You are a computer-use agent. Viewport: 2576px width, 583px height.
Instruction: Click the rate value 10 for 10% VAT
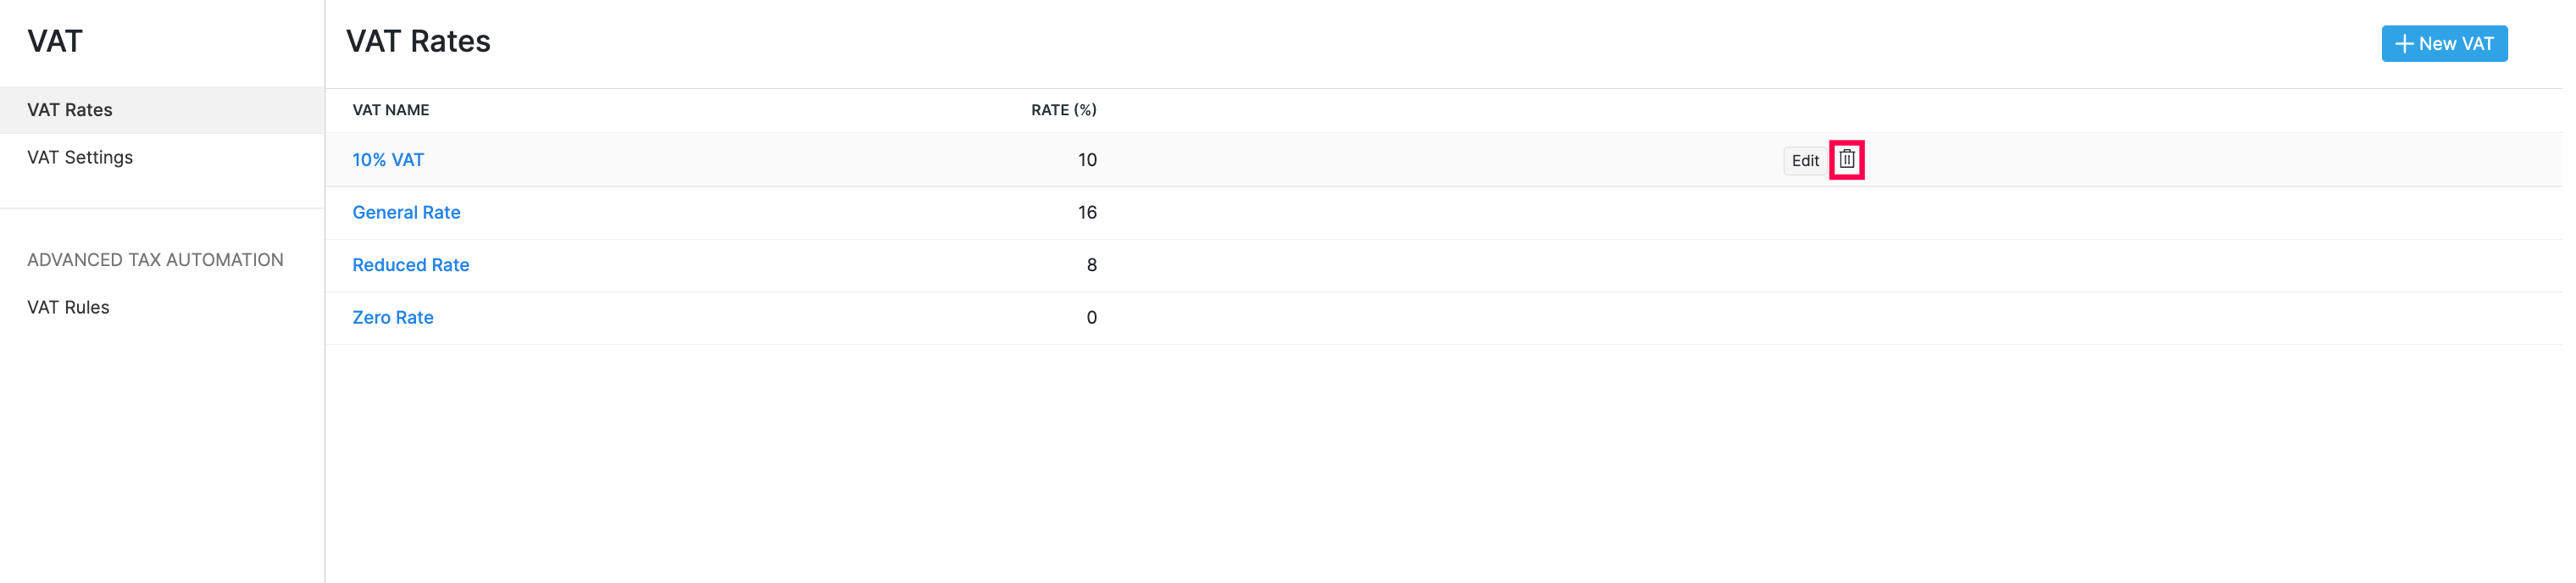pos(1087,160)
